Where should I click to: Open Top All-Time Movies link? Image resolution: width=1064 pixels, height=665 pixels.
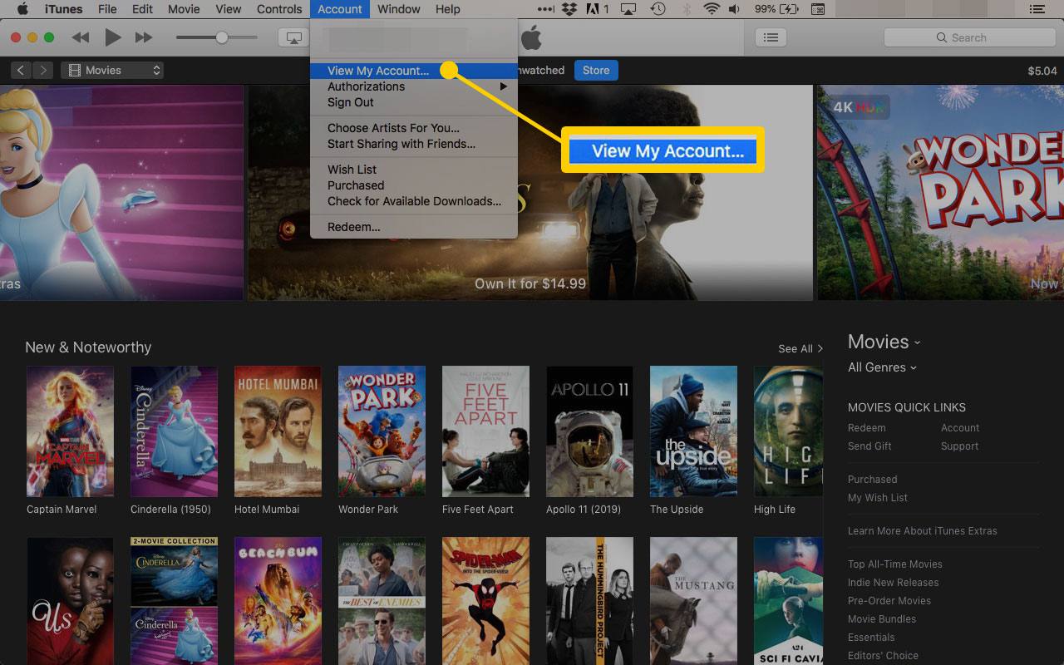pos(894,564)
